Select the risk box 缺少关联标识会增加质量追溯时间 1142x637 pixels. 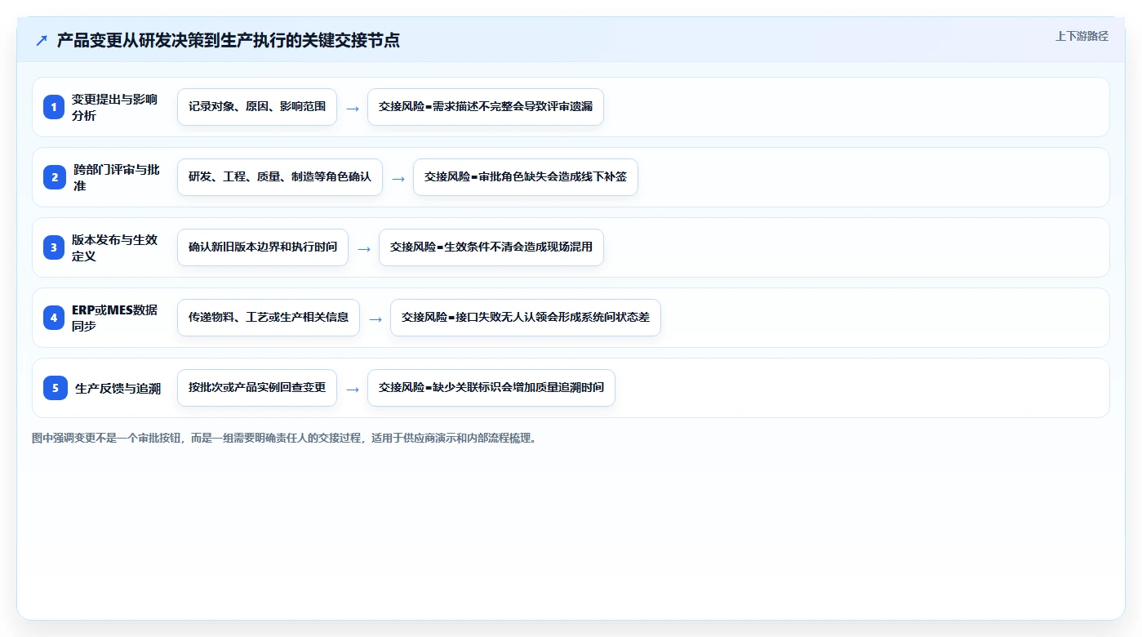point(491,388)
